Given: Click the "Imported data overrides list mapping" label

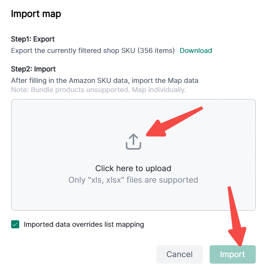Looking at the screenshot, I should 84,224.
